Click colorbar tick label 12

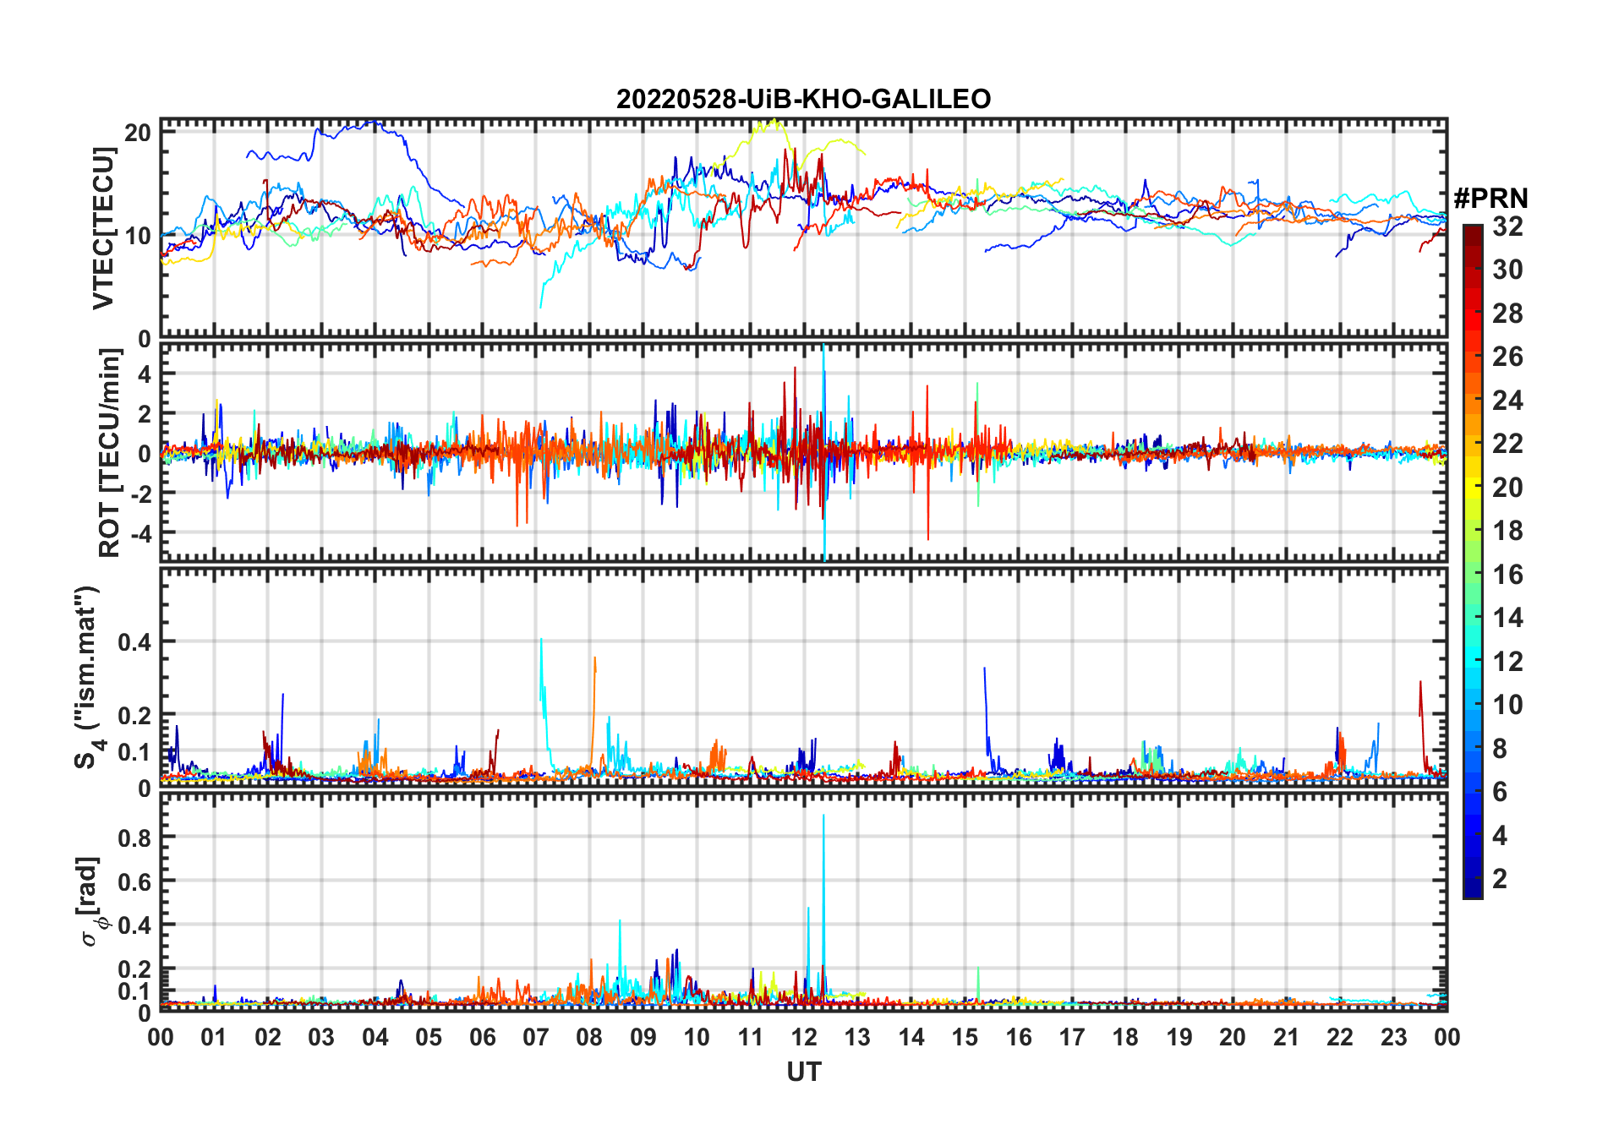[1507, 662]
